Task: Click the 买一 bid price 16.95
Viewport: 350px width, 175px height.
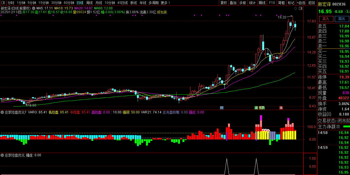Action: point(344,51)
